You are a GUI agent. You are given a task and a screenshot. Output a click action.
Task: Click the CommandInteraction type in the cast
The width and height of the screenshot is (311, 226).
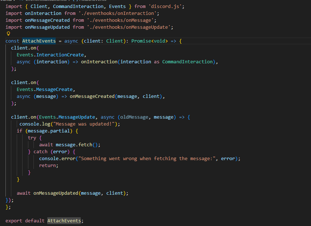tap(187, 62)
